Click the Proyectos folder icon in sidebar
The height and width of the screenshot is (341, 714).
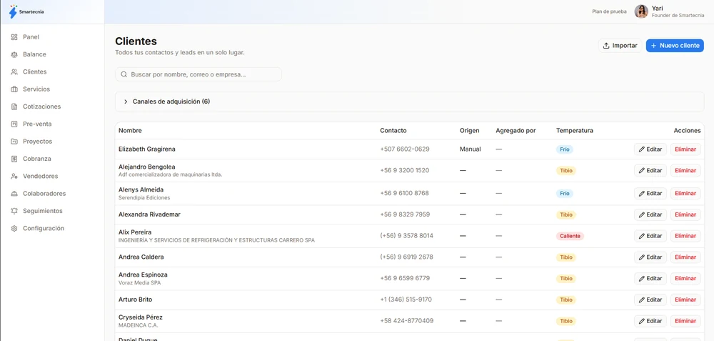point(14,142)
